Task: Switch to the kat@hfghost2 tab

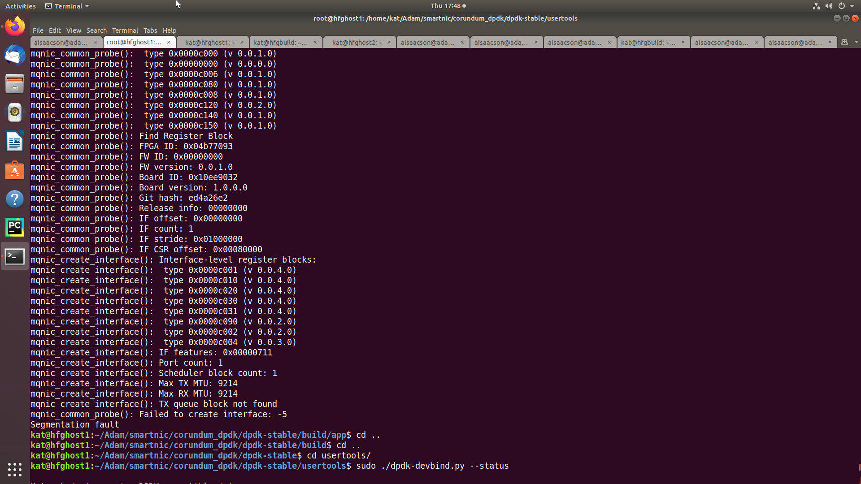Action: coord(357,42)
